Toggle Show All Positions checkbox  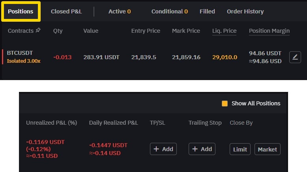tap(225, 103)
